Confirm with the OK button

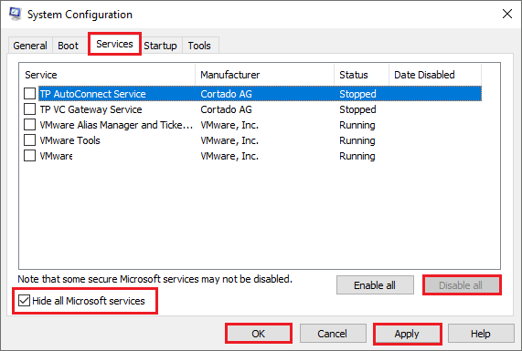pos(259,334)
